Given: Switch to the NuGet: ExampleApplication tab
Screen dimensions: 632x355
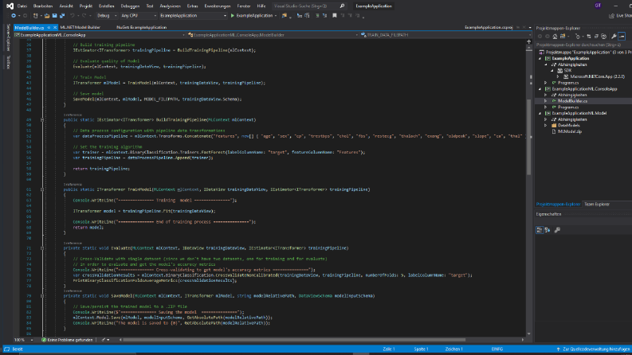Looking at the screenshot, I should 142,27.
